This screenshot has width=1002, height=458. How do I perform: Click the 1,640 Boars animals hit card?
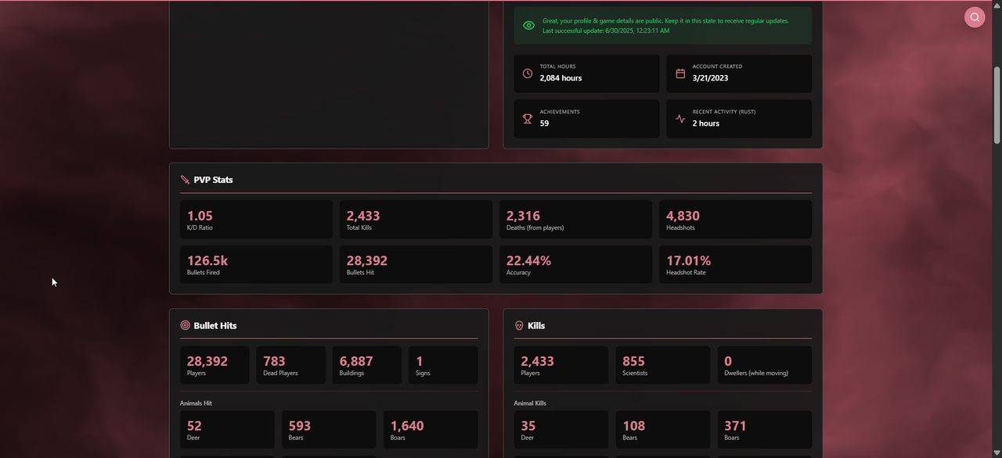coord(431,430)
